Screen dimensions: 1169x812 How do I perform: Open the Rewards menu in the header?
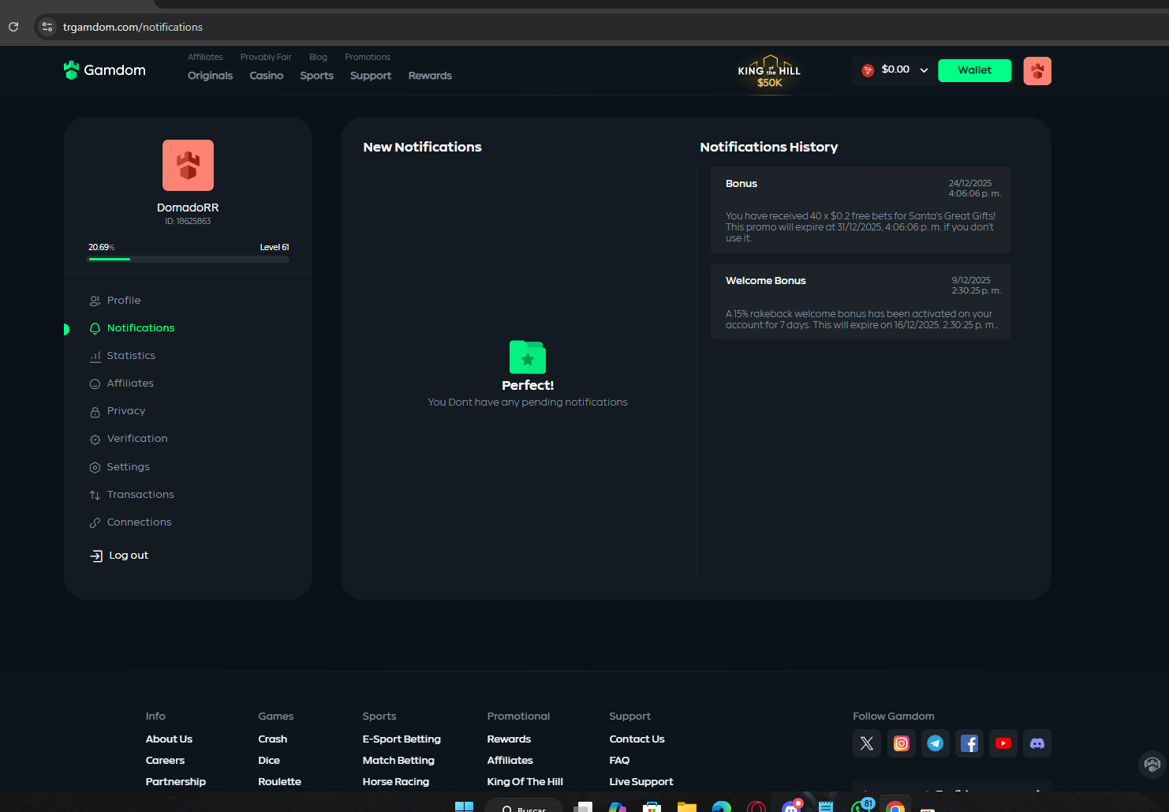[x=430, y=76]
